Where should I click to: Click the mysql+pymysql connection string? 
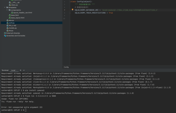coord(130,10)
